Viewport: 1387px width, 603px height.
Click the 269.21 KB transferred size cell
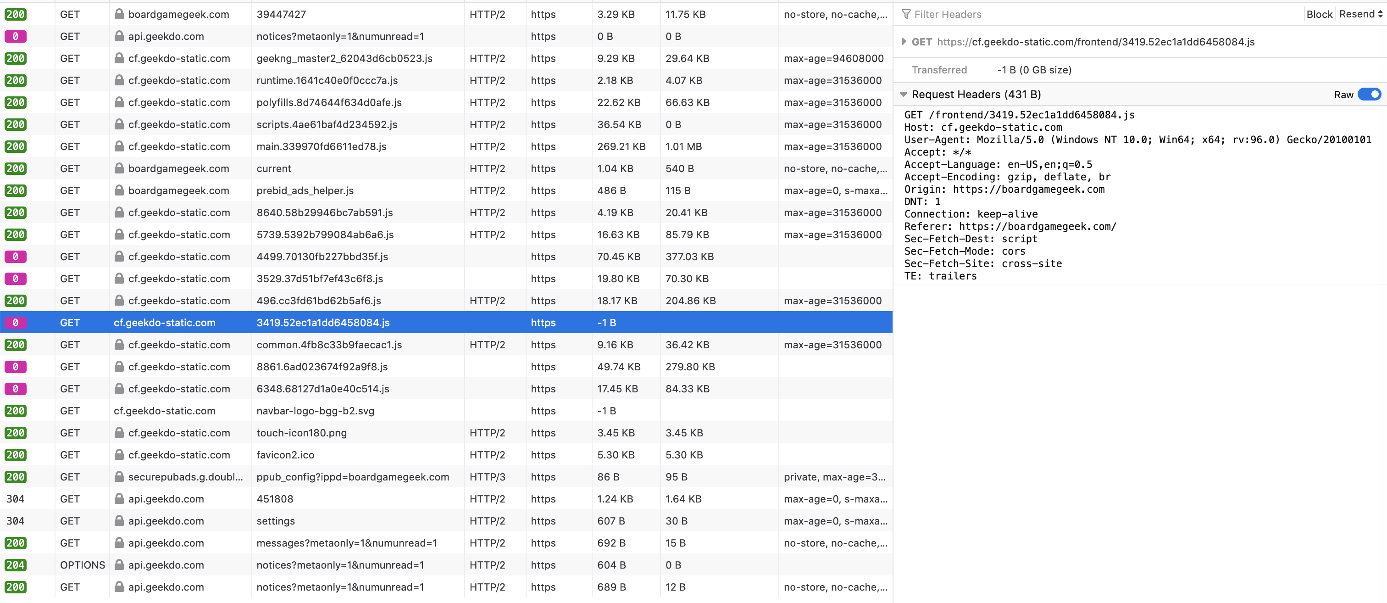[x=621, y=146]
